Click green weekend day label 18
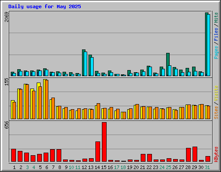Viewport: 221px width, 172px height. click(123, 167)
